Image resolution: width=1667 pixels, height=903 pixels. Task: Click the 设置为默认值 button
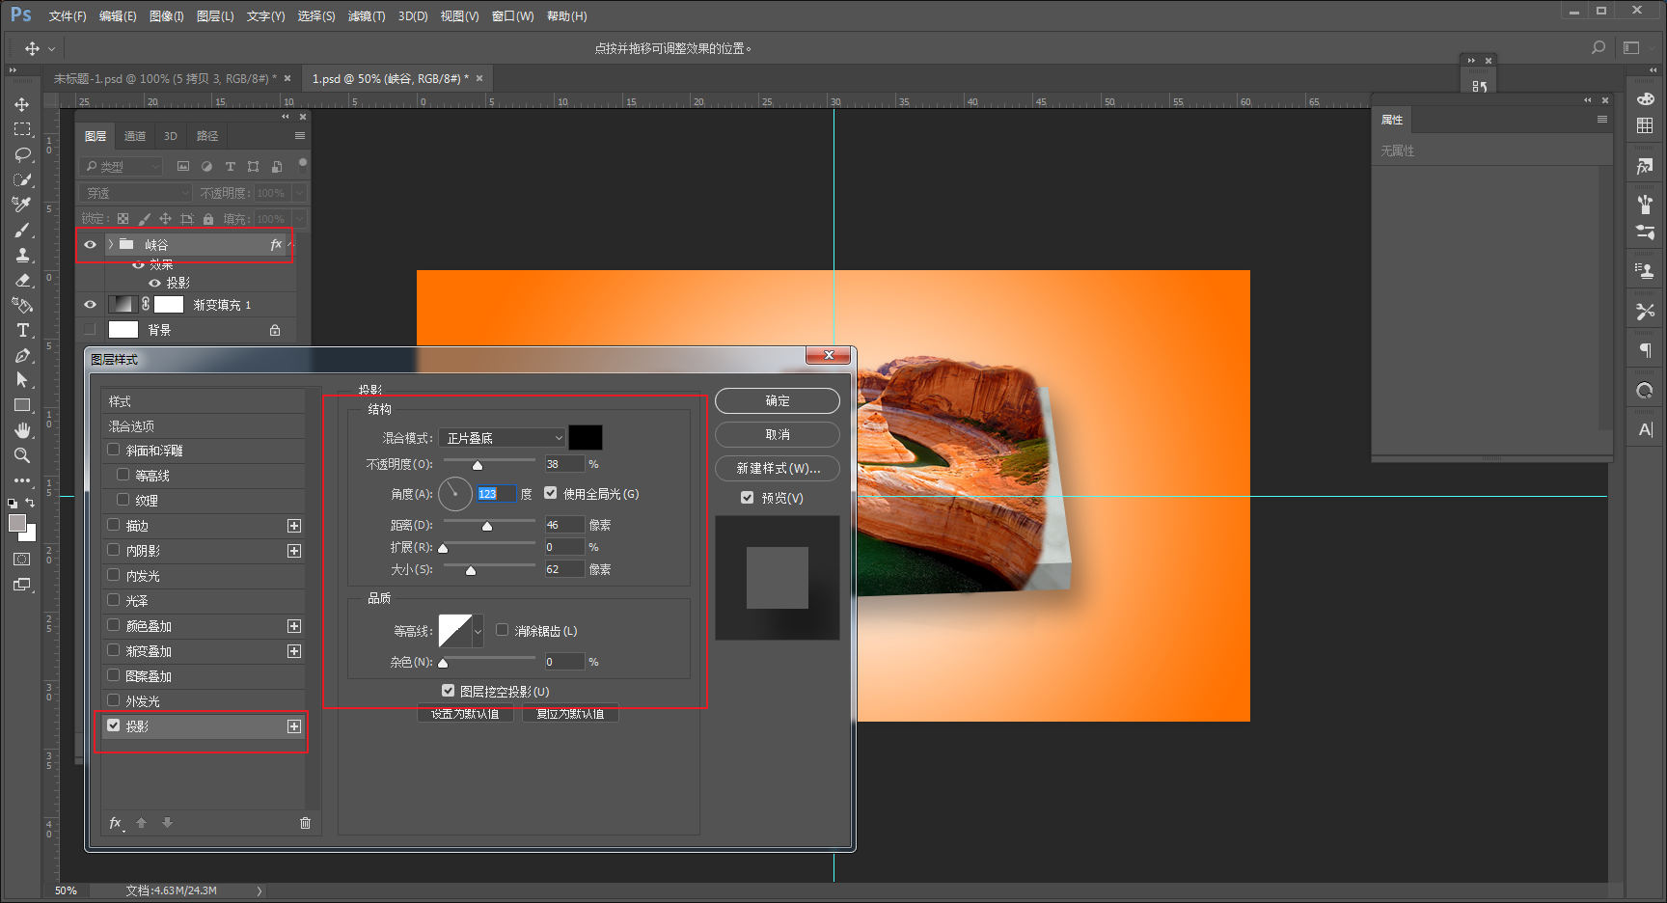coord(465,714)
